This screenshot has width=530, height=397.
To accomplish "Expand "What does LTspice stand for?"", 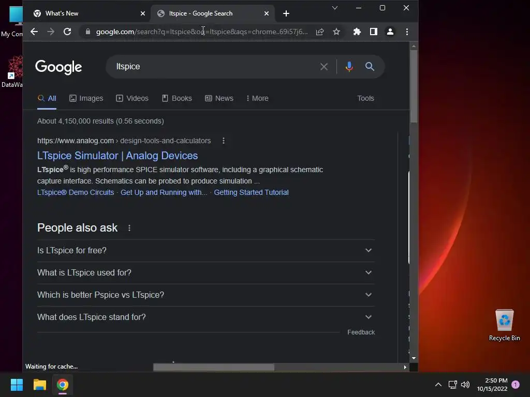I will (x=206, y=317).
